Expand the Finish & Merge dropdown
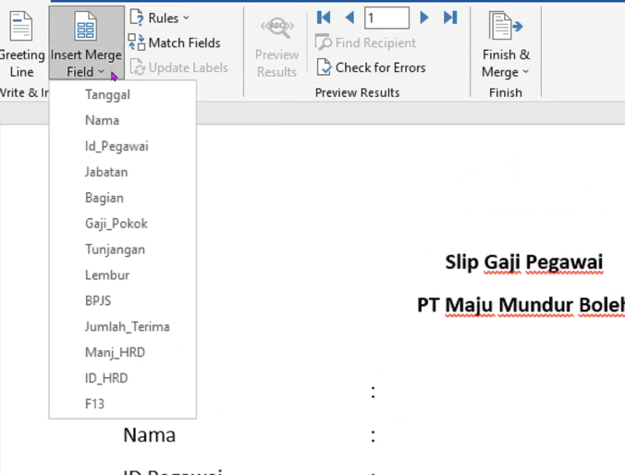Image resolution: width=625 pixels, height=475 pixels. coord(506,72)
